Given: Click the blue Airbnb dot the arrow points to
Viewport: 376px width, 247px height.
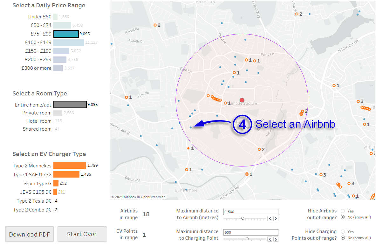Looking at the screenshot, I should (x=191, y=127).
